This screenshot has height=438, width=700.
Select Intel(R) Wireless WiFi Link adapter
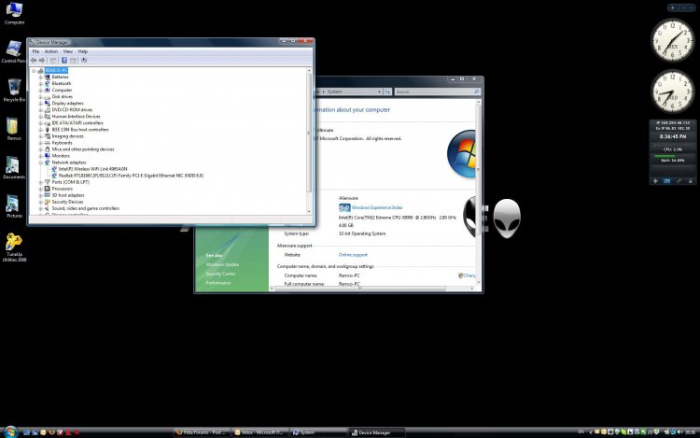point(92,169)
